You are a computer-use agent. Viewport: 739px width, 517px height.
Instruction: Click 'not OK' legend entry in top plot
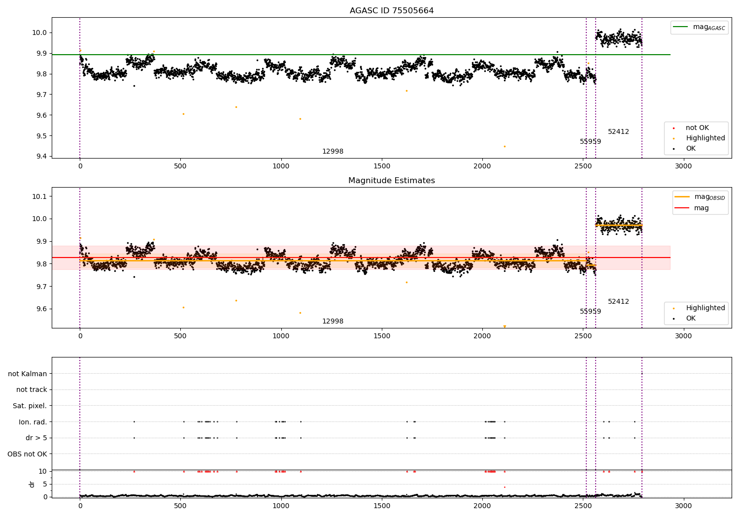click(x=697, y=128)
